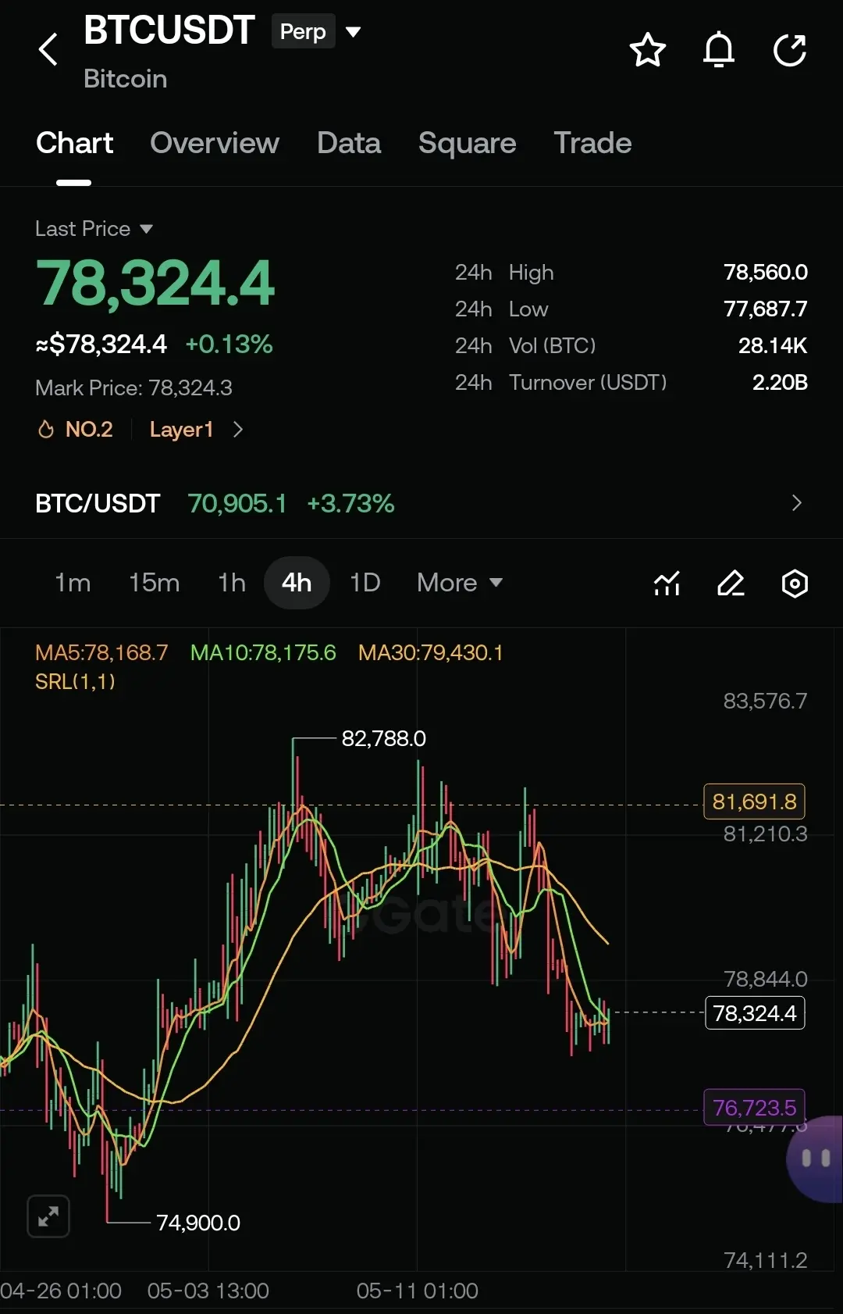Viewport: 843px width, 1314px height.
Task: Switch to the Chart tab
Action: [74, 143]
